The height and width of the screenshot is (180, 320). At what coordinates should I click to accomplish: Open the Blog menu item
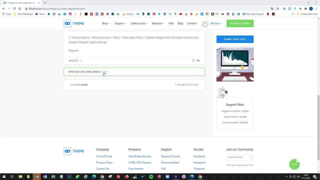180,23
